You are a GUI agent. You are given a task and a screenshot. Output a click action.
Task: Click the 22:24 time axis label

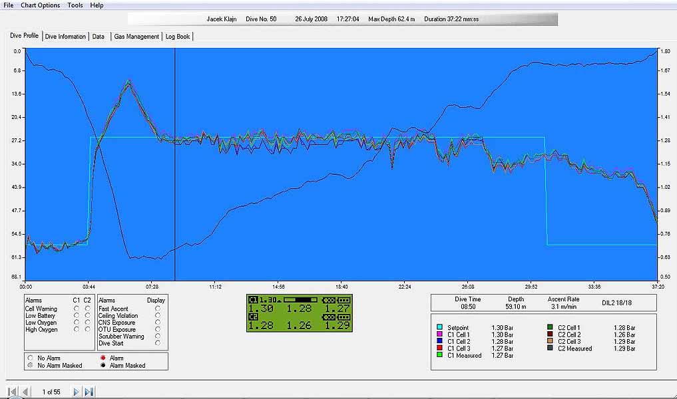pos(405,287)
